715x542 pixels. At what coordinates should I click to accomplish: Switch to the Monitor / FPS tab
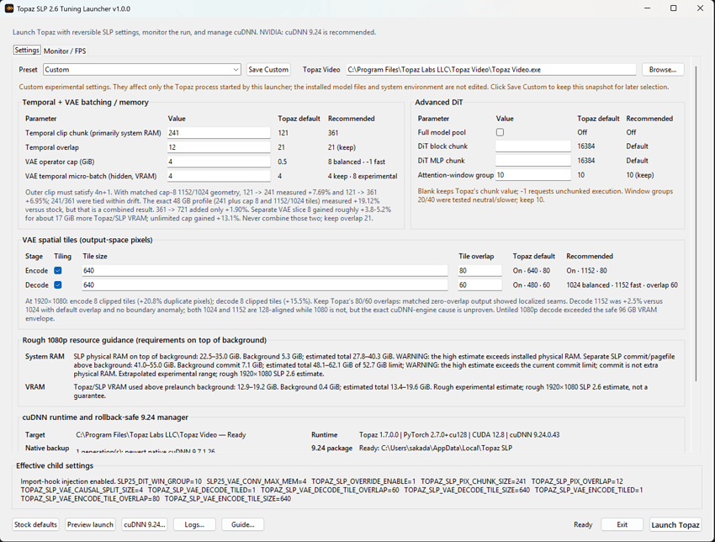tap(65, 50)
